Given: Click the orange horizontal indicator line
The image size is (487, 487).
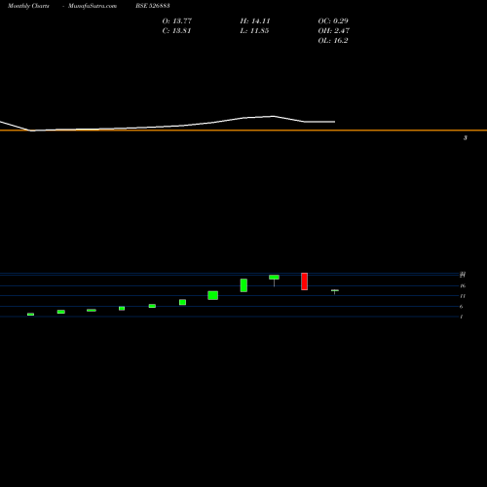Looking at the screenshot, I should (243, 131).
